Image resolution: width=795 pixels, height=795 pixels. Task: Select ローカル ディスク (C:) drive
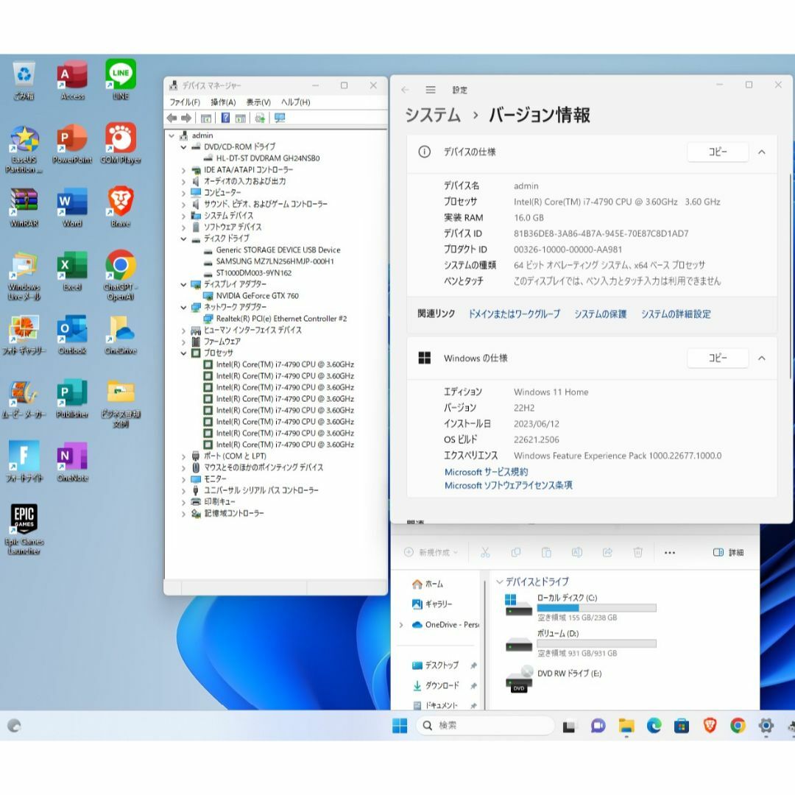click(x=581, y=607)
